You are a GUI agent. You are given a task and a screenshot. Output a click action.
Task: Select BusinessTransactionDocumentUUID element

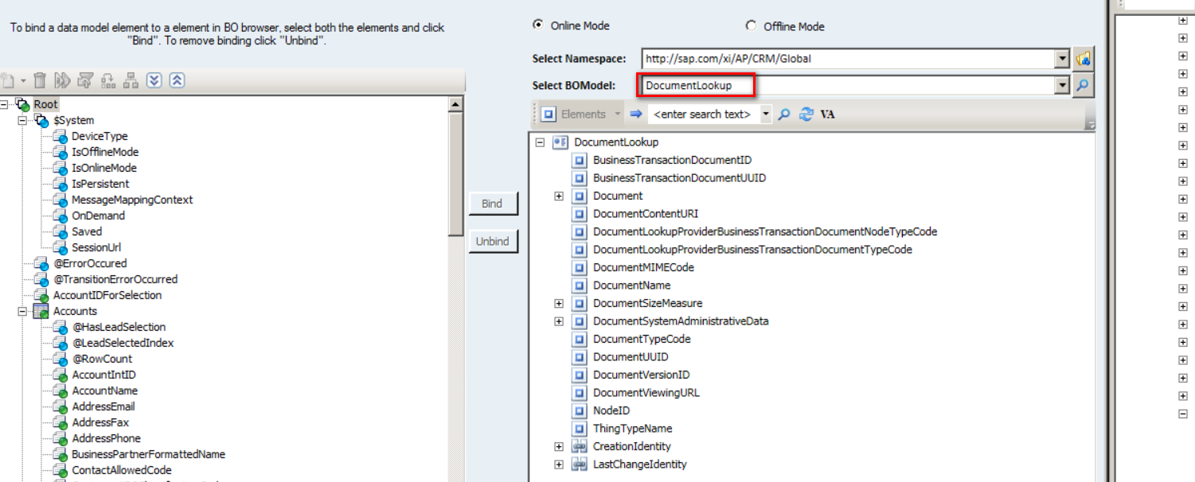click(x=679, y=178)
